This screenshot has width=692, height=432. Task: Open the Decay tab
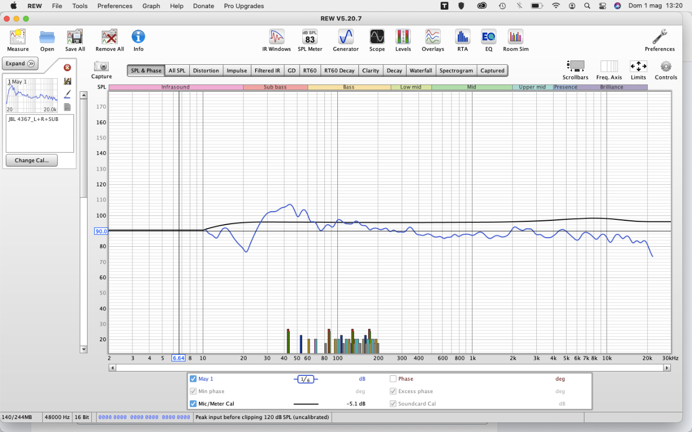coord(394,70)
